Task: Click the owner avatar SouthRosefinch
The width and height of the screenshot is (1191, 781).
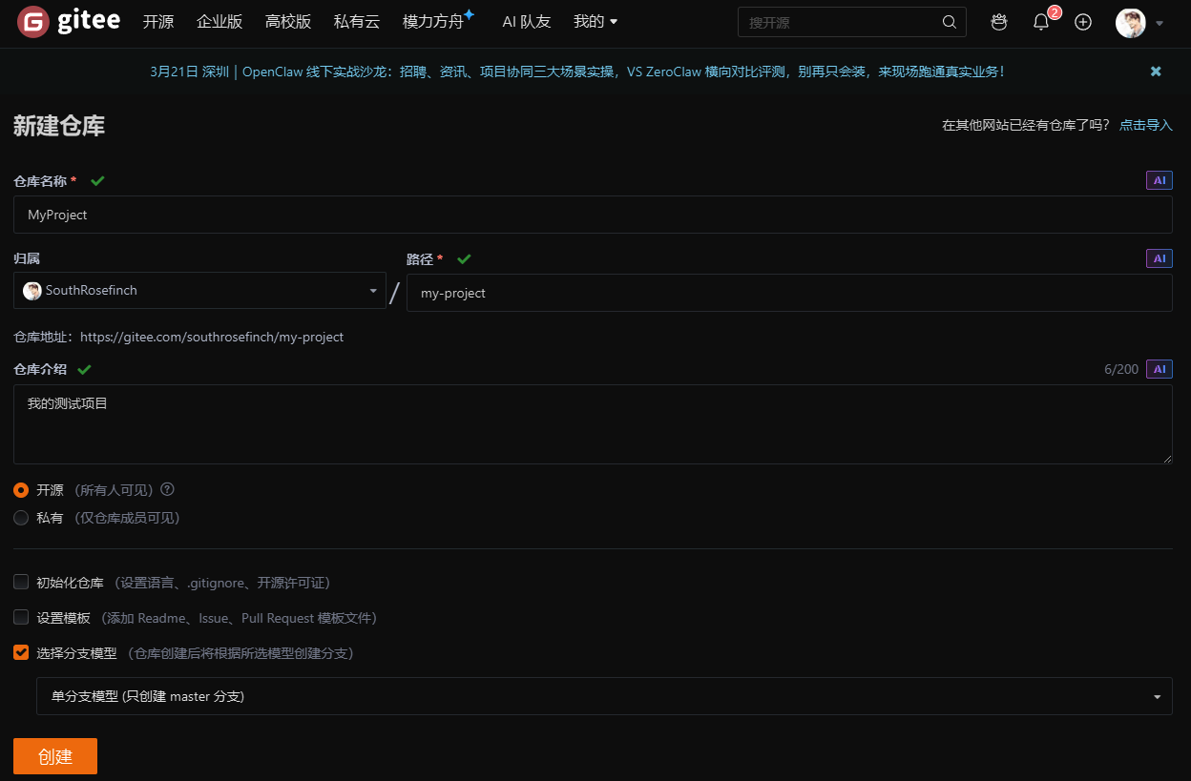Action: (x=32, y=291)
